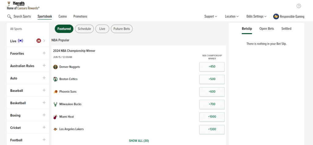Expand the Baseball category
Screen dimensions: 313x145
(44, 90)
